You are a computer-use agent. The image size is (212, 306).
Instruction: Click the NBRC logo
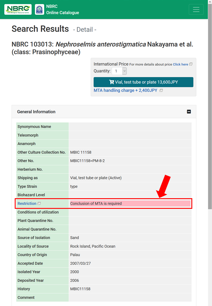[18, 9]
